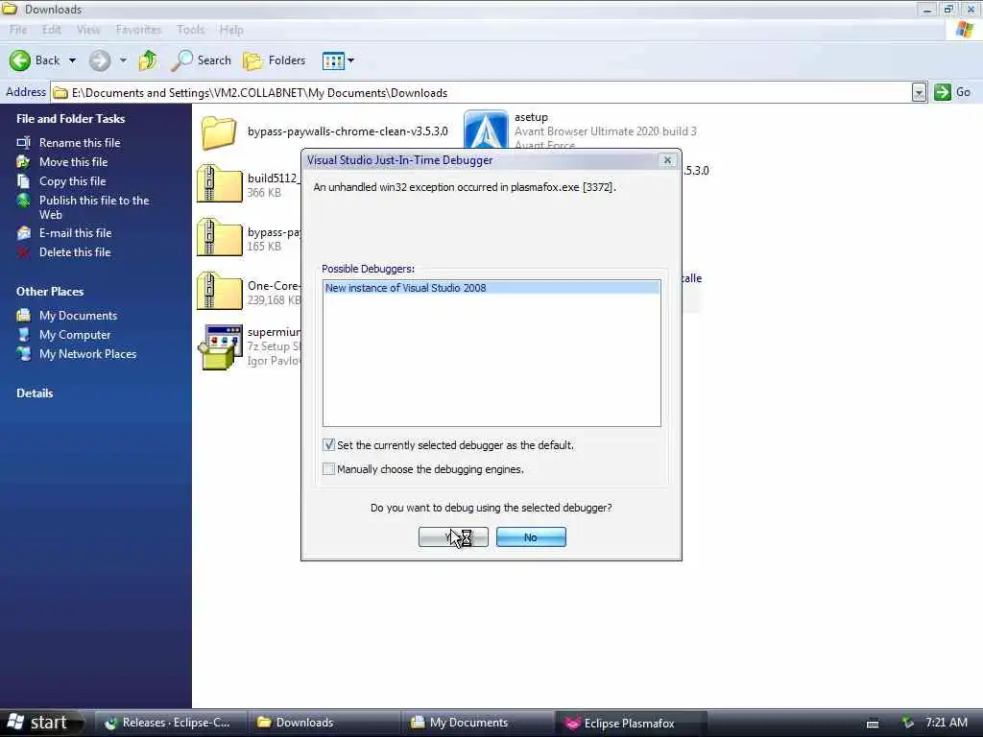Click the Go button beside address bar

(x=952, y=93)
